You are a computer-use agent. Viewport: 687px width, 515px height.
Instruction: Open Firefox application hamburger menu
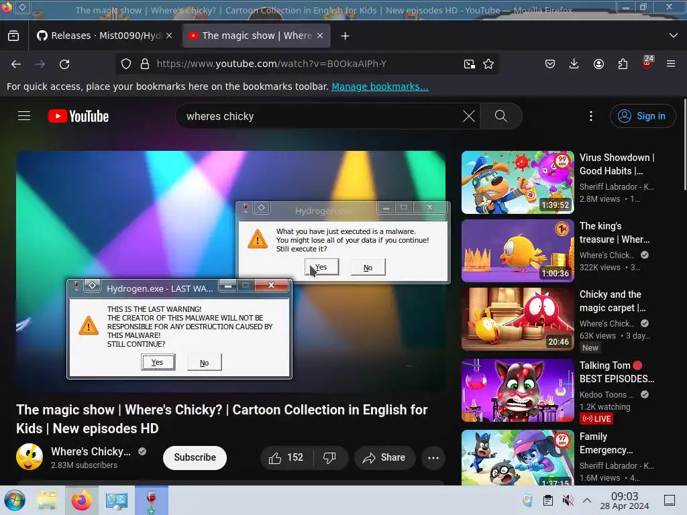tap(671, 64)
